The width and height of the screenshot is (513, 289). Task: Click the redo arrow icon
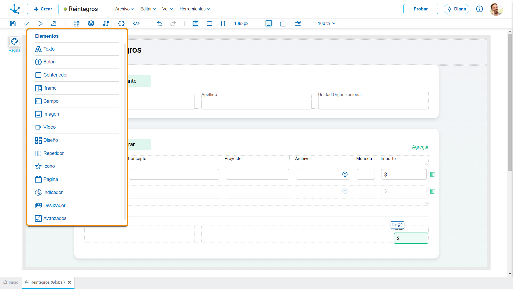173,24
